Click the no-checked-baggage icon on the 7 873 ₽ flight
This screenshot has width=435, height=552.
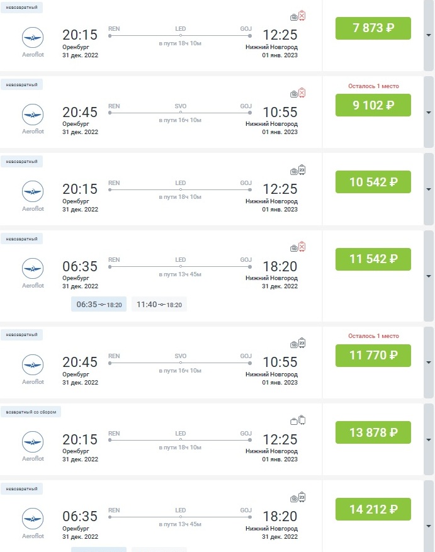(302, 16)
